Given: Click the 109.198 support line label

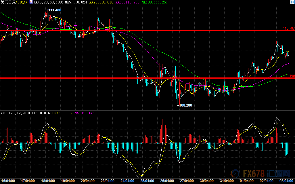Looking at the screenshot, I should click(289, 76).
